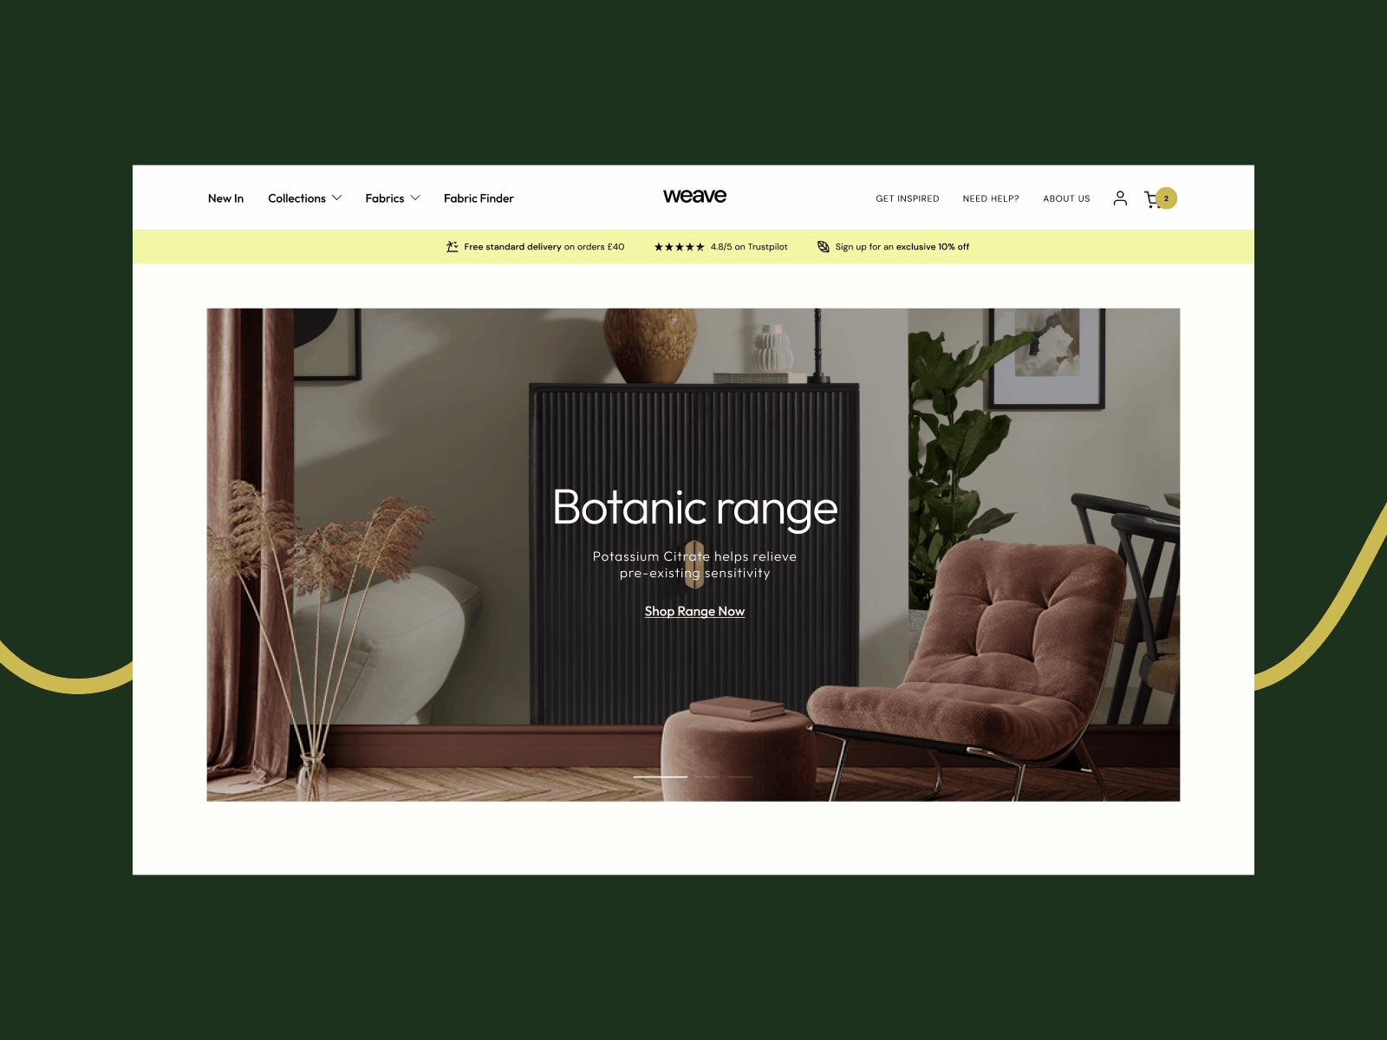Open the shopping cart icon
Viewport: 1387px width, 1040px height.
(1151, 199)
